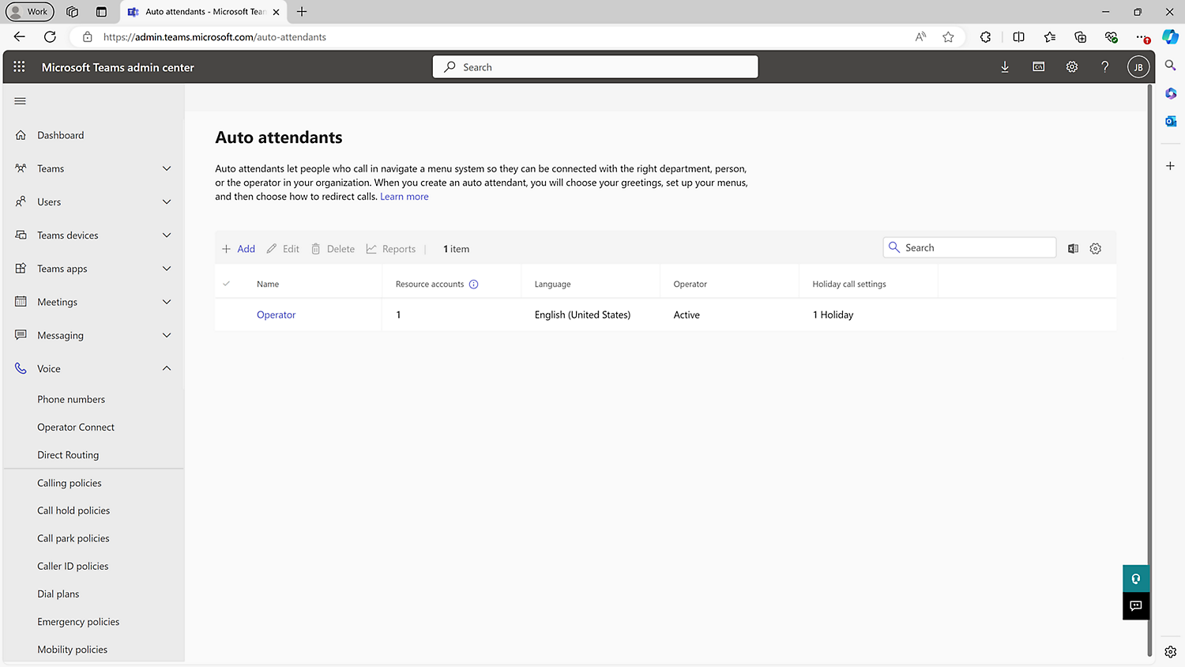Open browser extensions puzzle icon

tap(985, 37)
